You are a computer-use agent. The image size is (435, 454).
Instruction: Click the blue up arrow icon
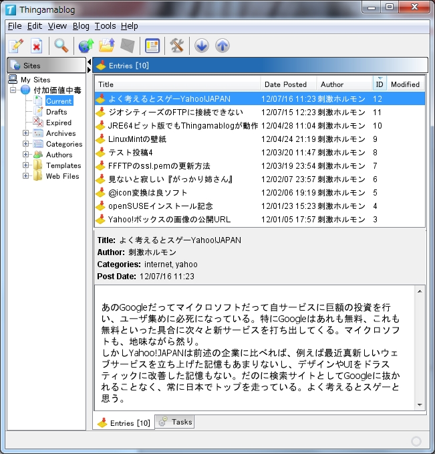coord(223,46)
